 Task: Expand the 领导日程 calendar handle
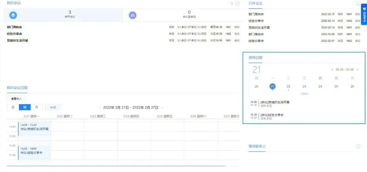click(x=304, y=93)
